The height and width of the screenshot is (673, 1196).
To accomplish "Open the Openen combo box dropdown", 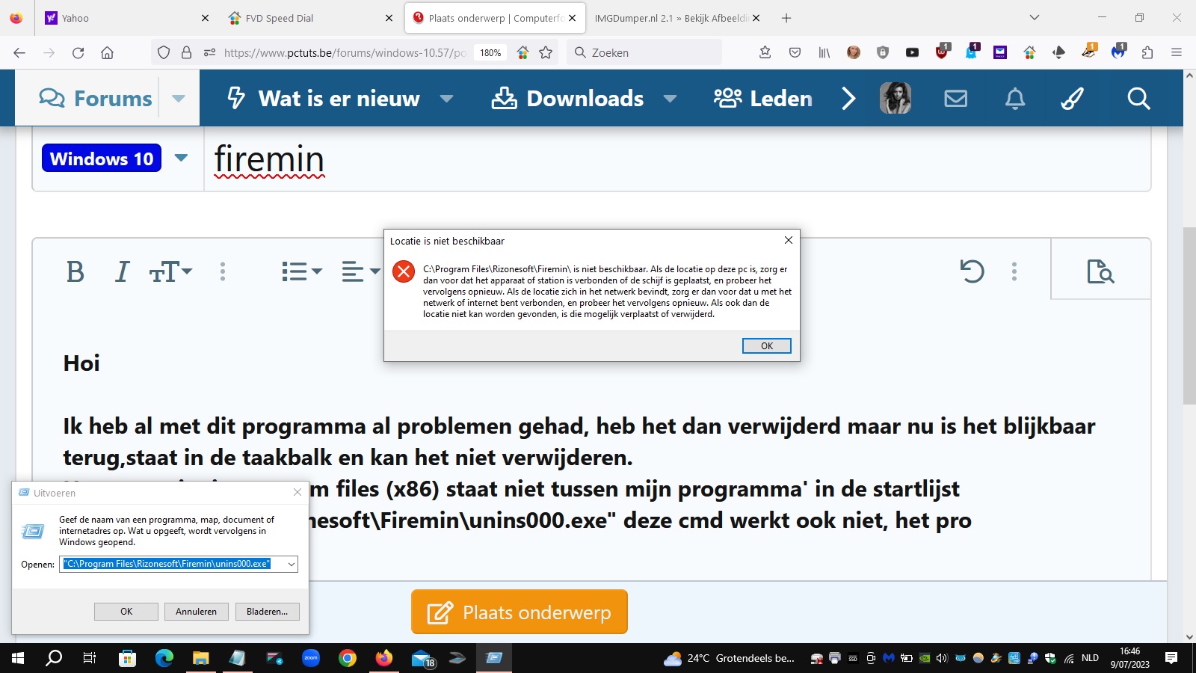I will coord(291,564).
